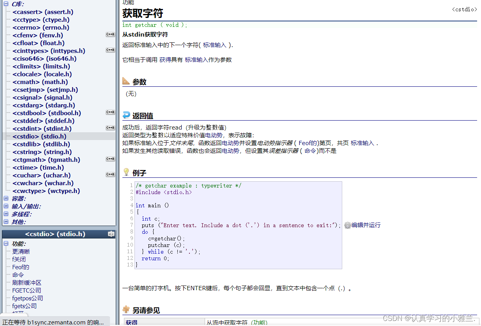Collapse the C库 tree section
Image resolution: width=481 pixels, height=326 pixels.
(x=6, y=4)
